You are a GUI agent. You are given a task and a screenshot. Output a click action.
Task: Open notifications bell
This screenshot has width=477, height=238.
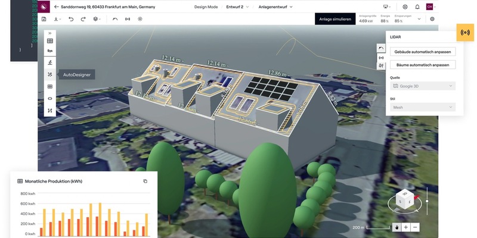click(x=417, y=7)
